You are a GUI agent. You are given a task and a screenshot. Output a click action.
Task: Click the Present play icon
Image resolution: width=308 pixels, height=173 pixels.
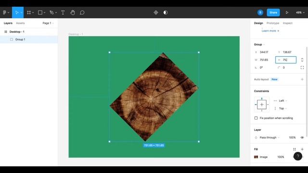click(287, 12)
